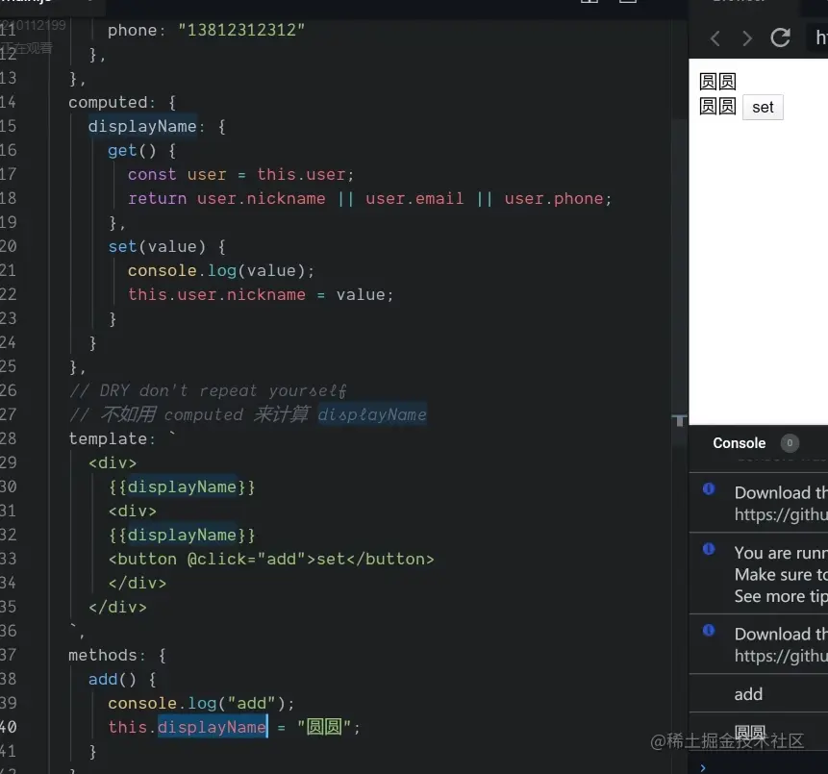Click the button tag code on line 33
828x774 pixels.
[x=271, y=560]
